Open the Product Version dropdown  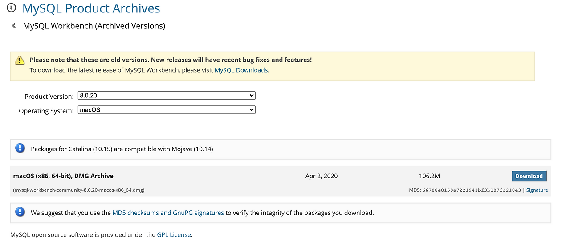coord(167,95)
